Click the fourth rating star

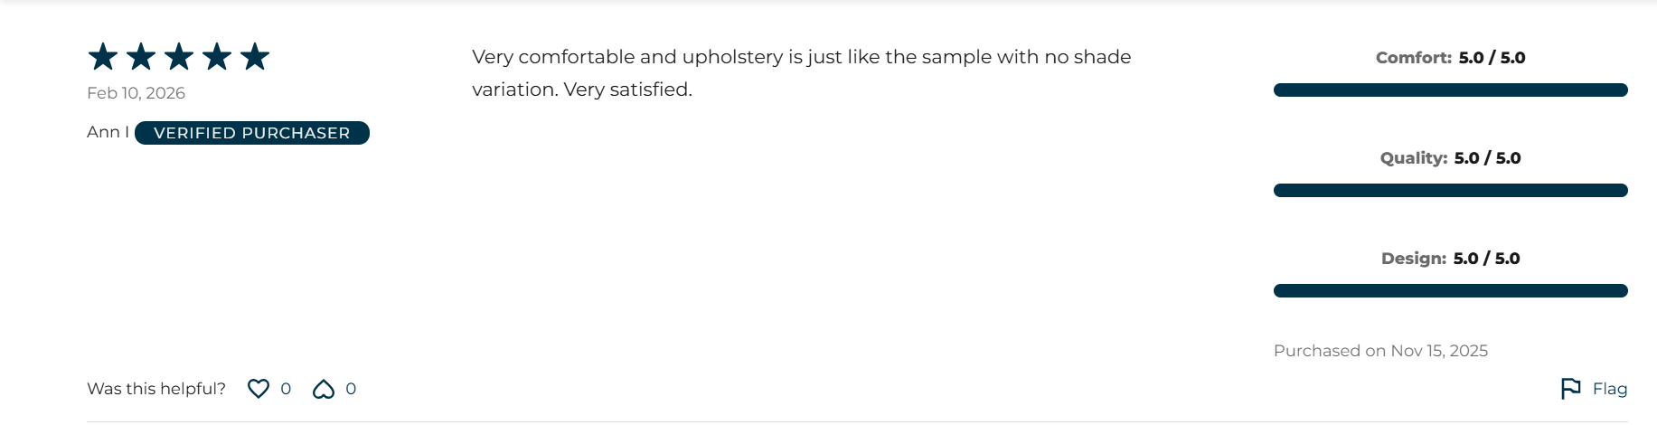point(217,57)
